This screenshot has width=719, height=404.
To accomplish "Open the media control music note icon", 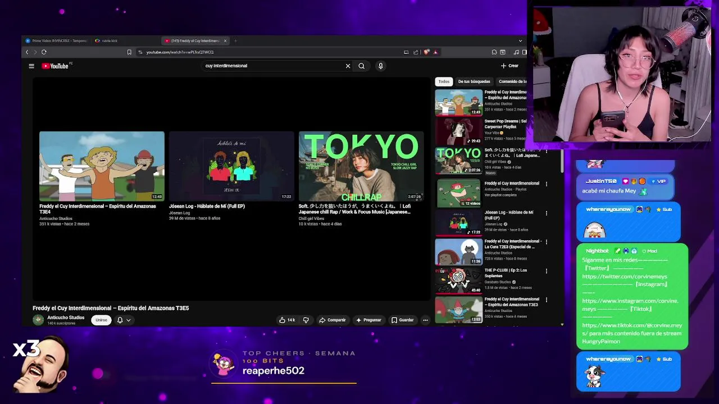I will tap(516, 52).
